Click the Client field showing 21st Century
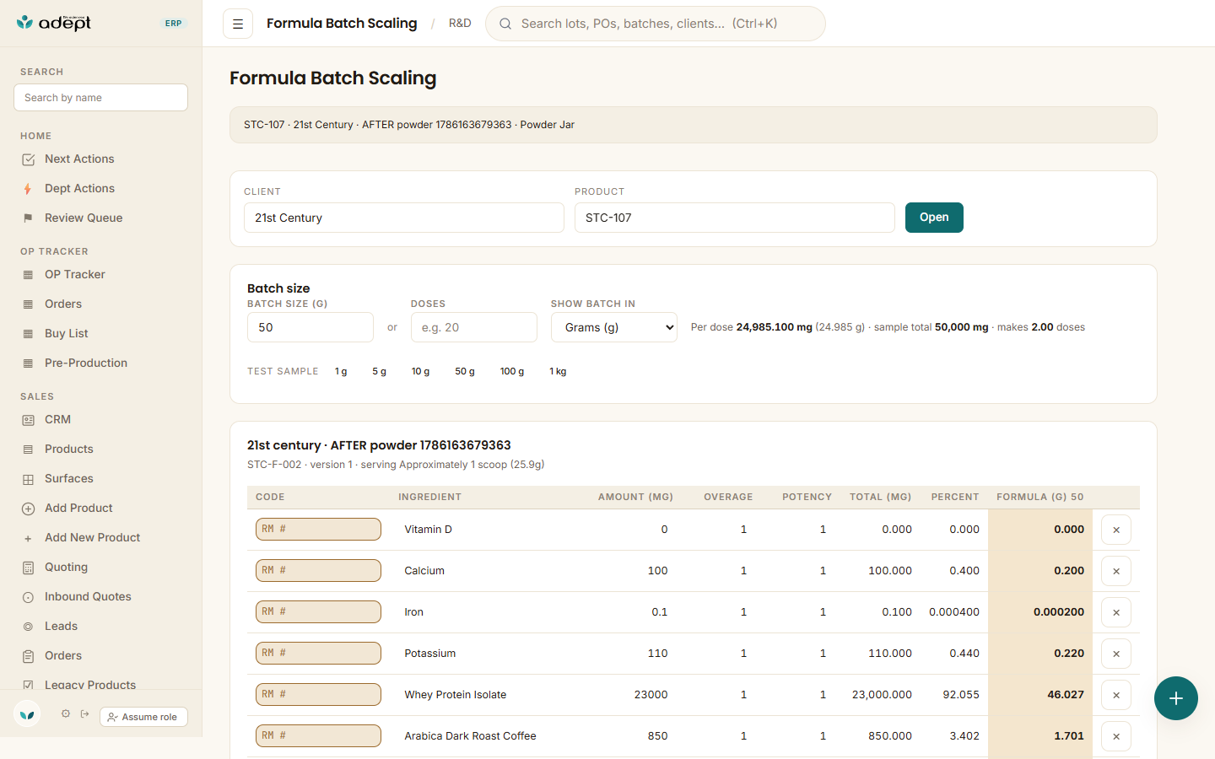 click(404, 218)
